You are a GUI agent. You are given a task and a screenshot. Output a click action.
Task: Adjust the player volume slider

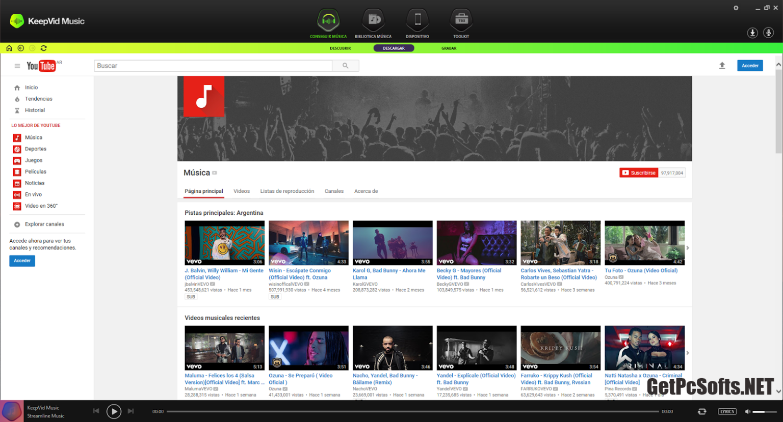pyautogui.click(x=765, y=411)
